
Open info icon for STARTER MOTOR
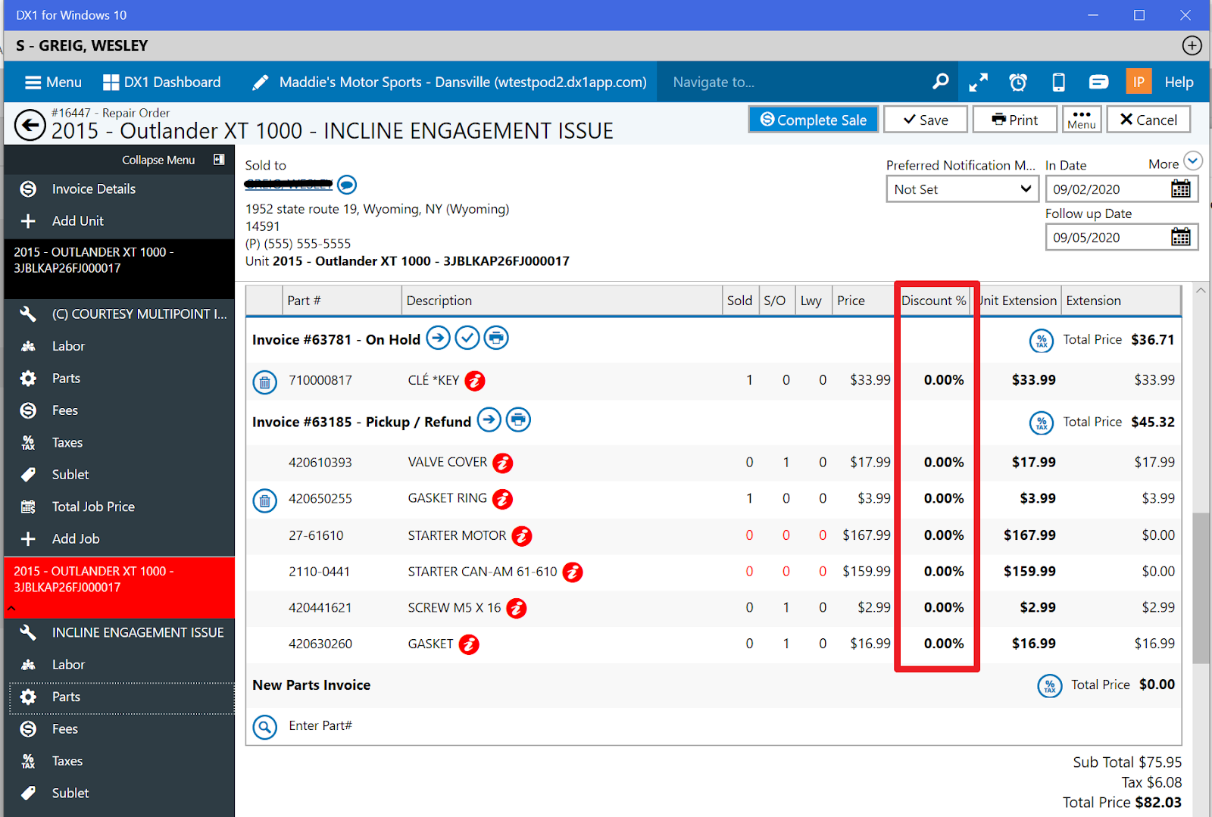point(521,536)
